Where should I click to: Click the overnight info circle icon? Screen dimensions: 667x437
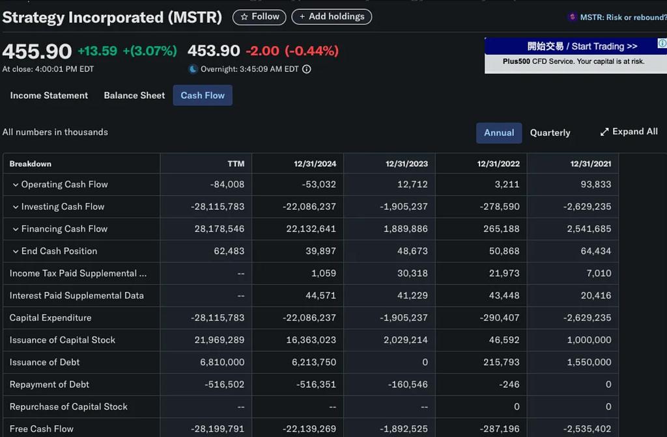click(x=307, y=69)
